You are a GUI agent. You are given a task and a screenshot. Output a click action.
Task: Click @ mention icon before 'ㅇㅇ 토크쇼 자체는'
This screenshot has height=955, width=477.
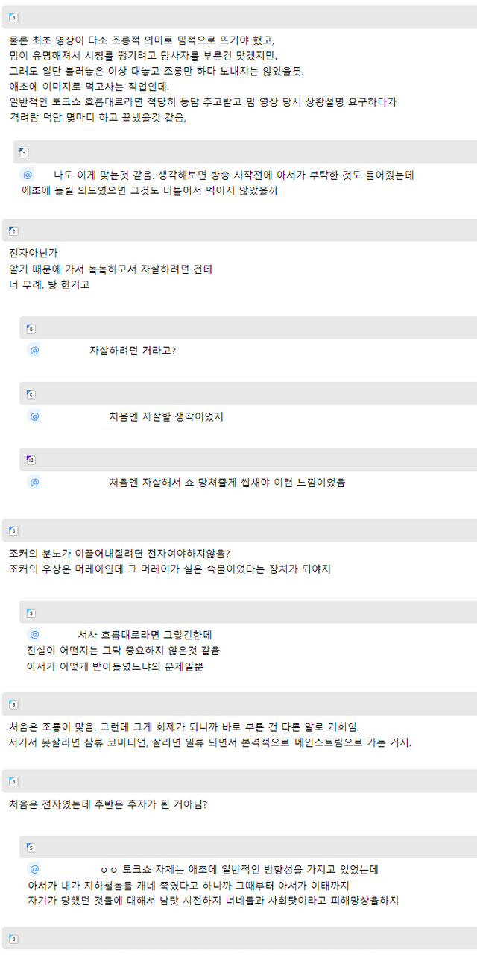tap(34, 869)
